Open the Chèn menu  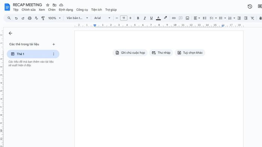pyautogui.click(x=52, y=10)
